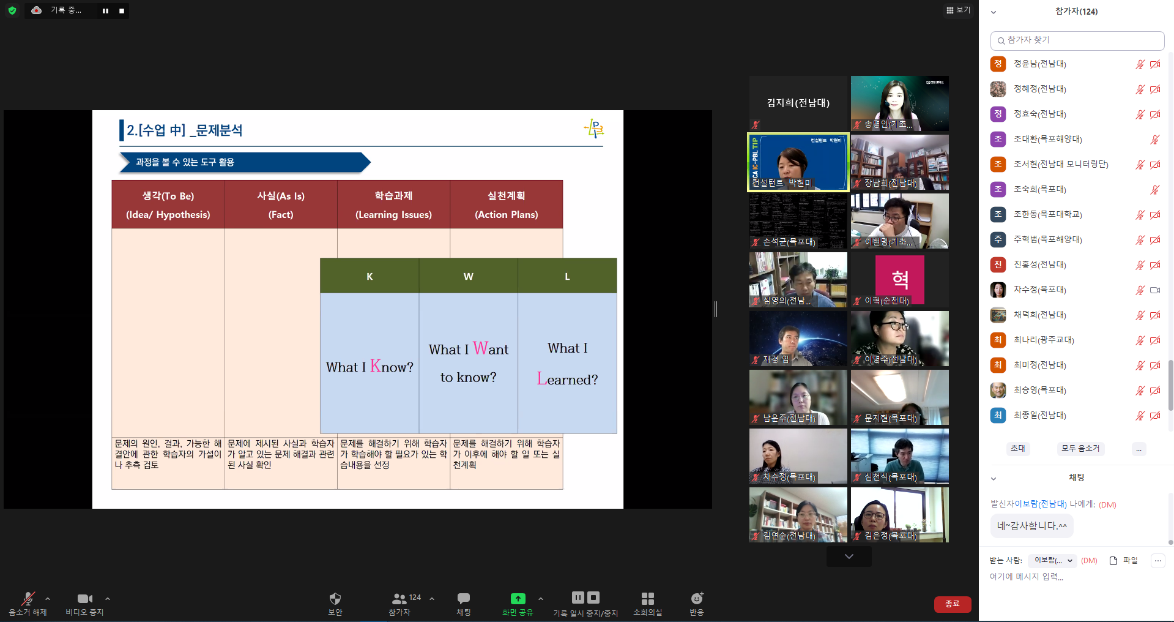1174x622 pixels.
Task: Expand audio options arrow beside mute button
Action: pyautogui.click(x=48, y=599)
